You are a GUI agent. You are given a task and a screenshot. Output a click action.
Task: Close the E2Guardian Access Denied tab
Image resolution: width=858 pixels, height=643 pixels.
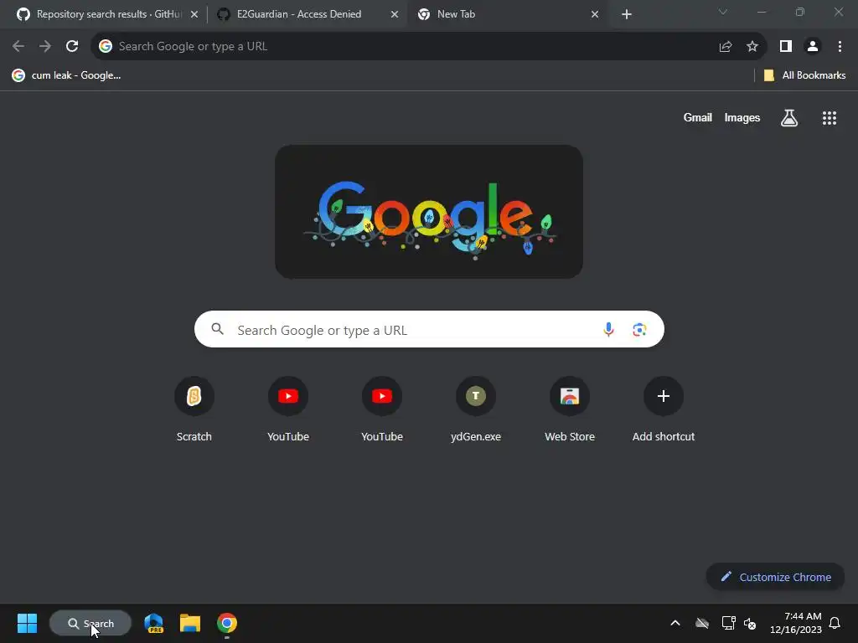395,14
